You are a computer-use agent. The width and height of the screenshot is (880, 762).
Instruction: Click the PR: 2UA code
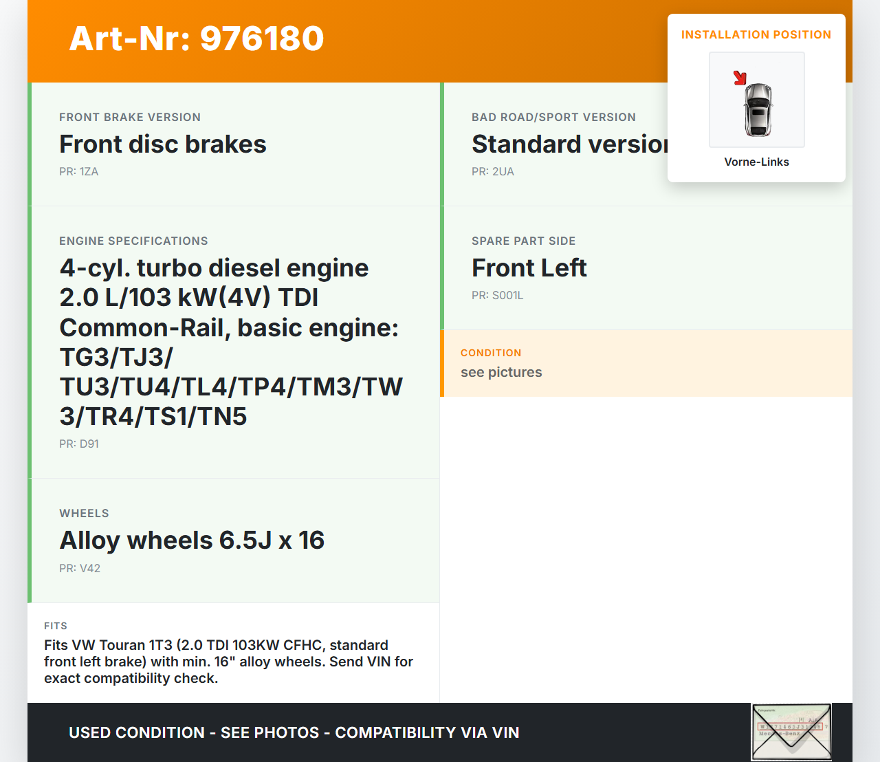pos(493,171)
